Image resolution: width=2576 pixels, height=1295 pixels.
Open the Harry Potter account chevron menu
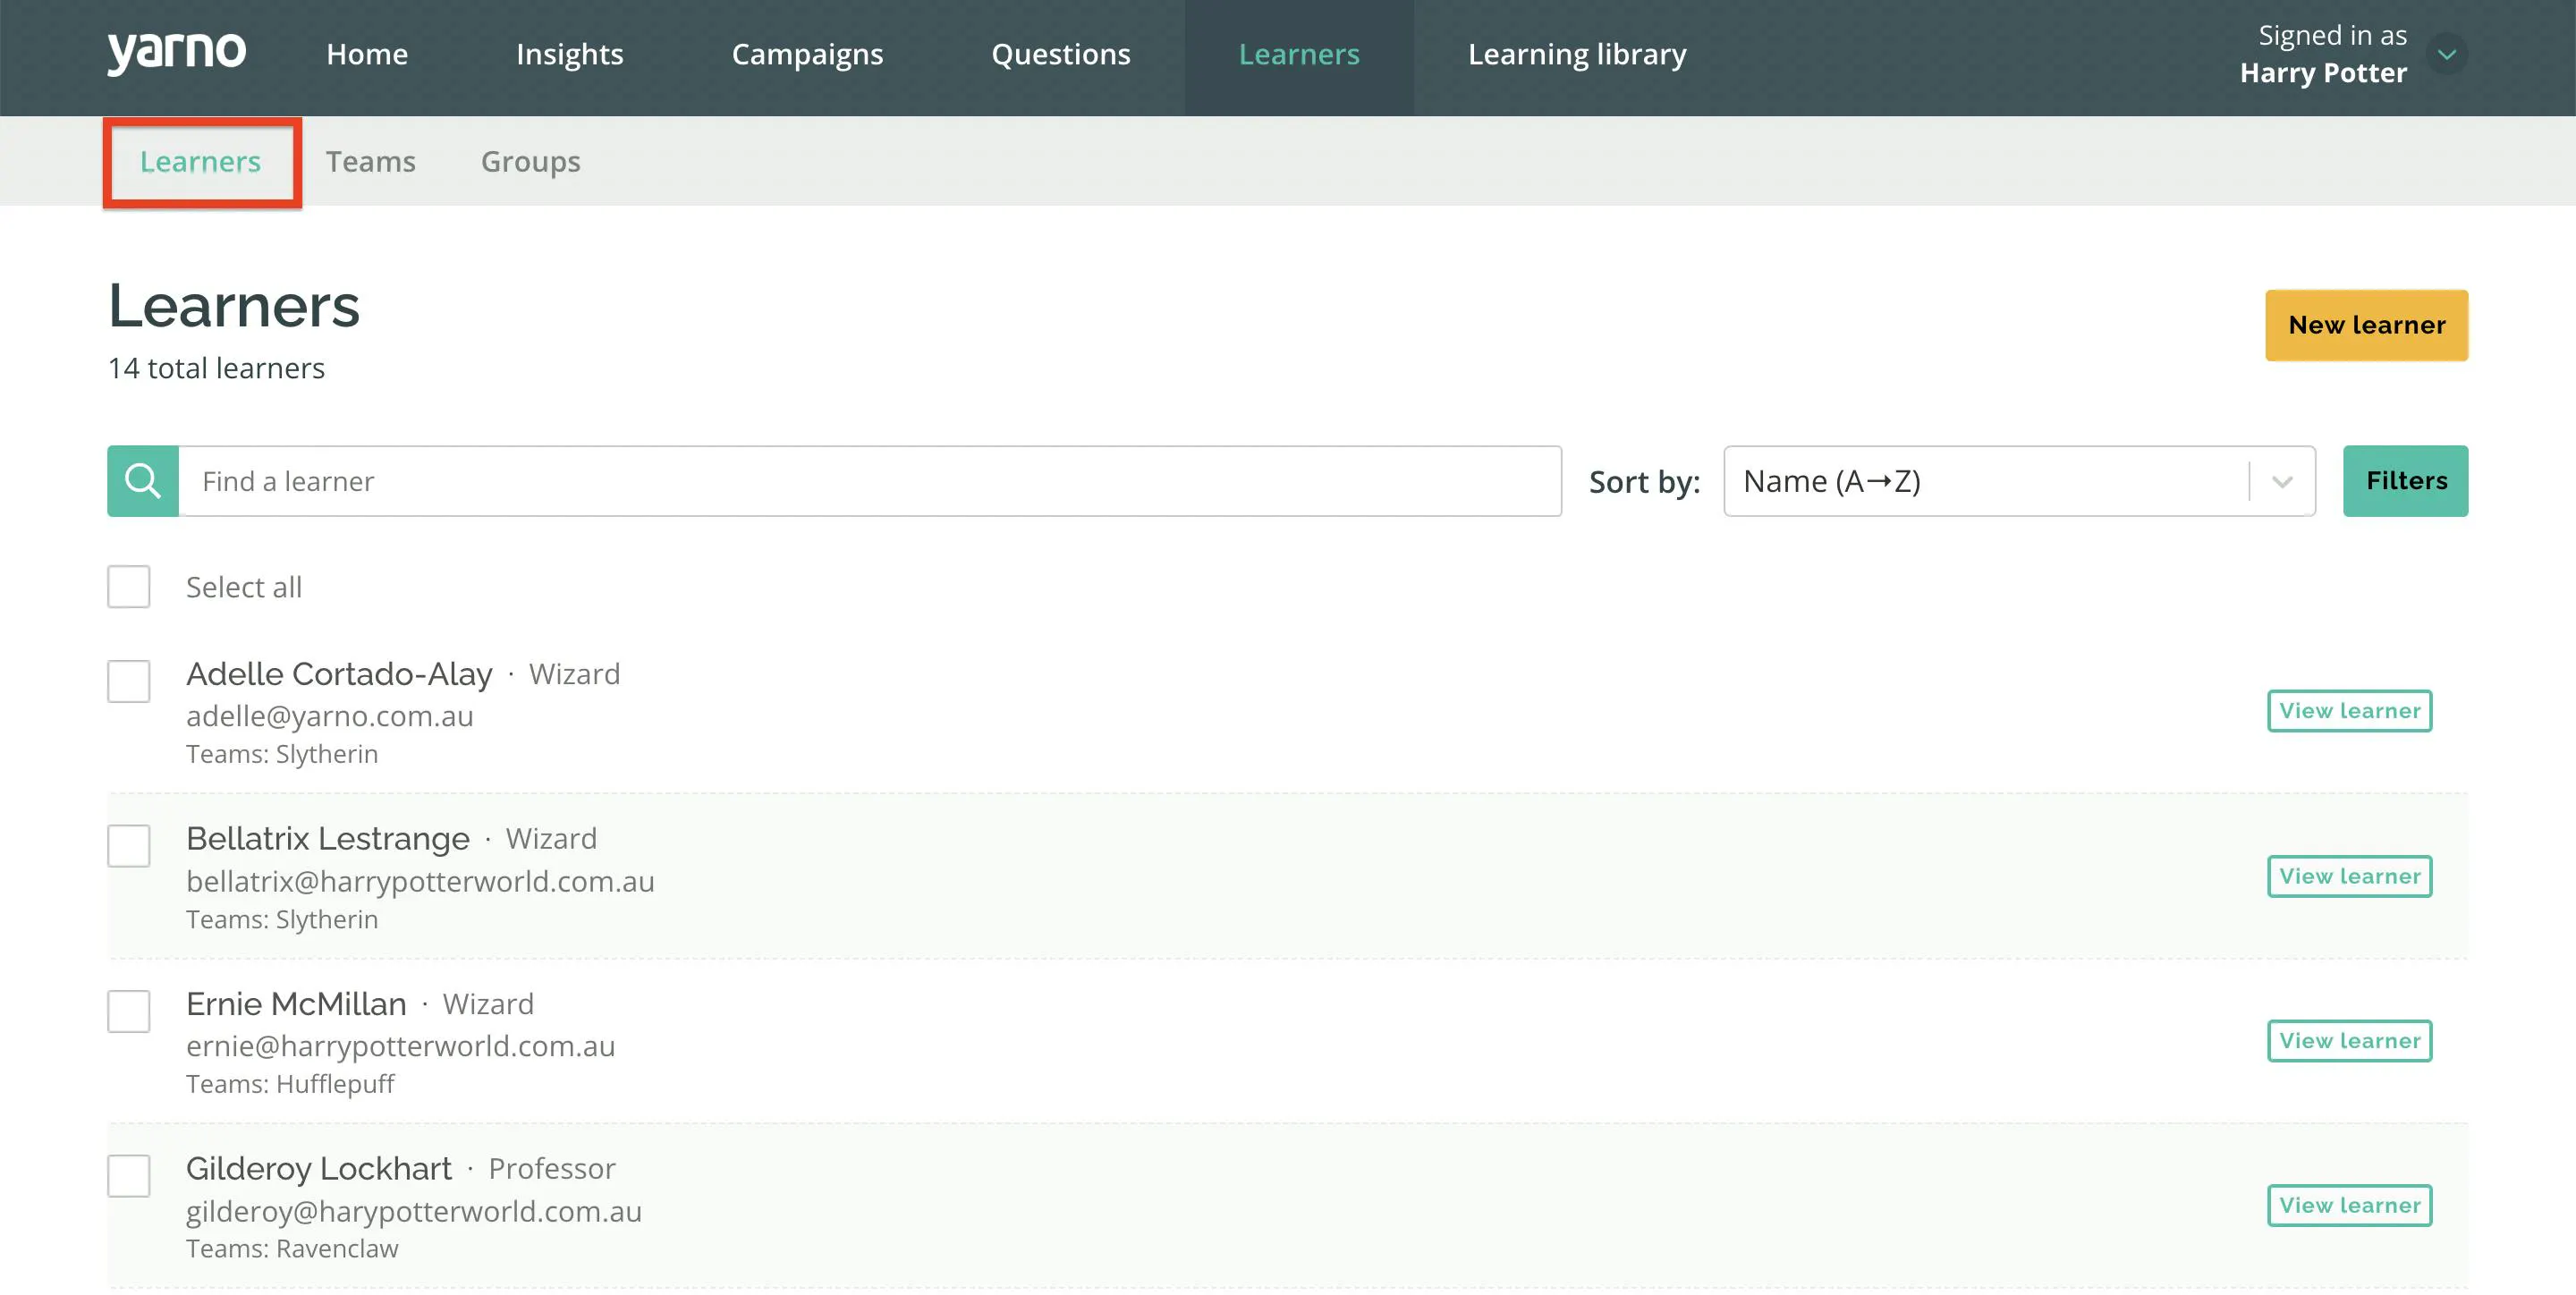coord(2447,54)
